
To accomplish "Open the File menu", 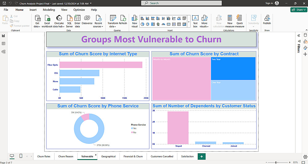I will (x=6, y=10).
